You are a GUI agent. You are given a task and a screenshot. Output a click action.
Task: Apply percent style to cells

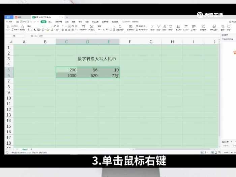coord(104,30)
